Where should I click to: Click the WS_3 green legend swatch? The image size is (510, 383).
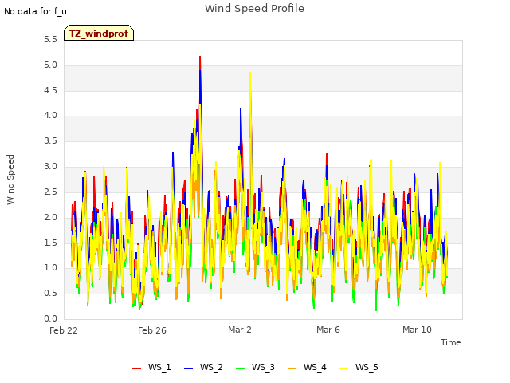[240, 369]
